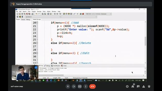Click the 10:01 AM taskbar clock
Screen dimensions: 162x91
pos(138,80)
